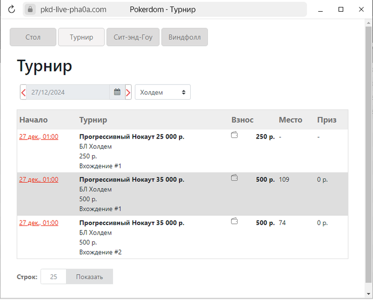Image resolution: width=373 pixels, height=300 pixels.
Task: Go to next day with right red arrow
Action: point(128,92)
